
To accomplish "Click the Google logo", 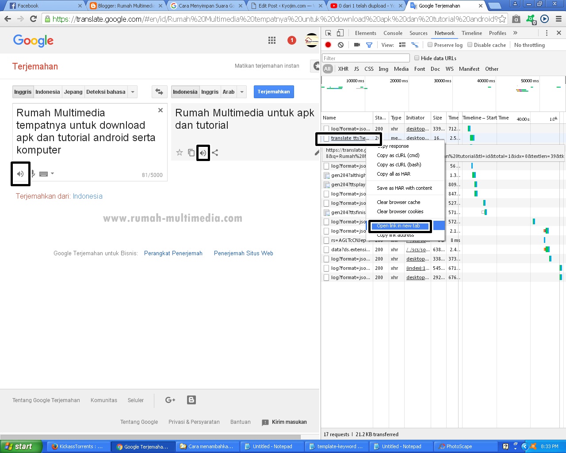I will coord(33,40).
